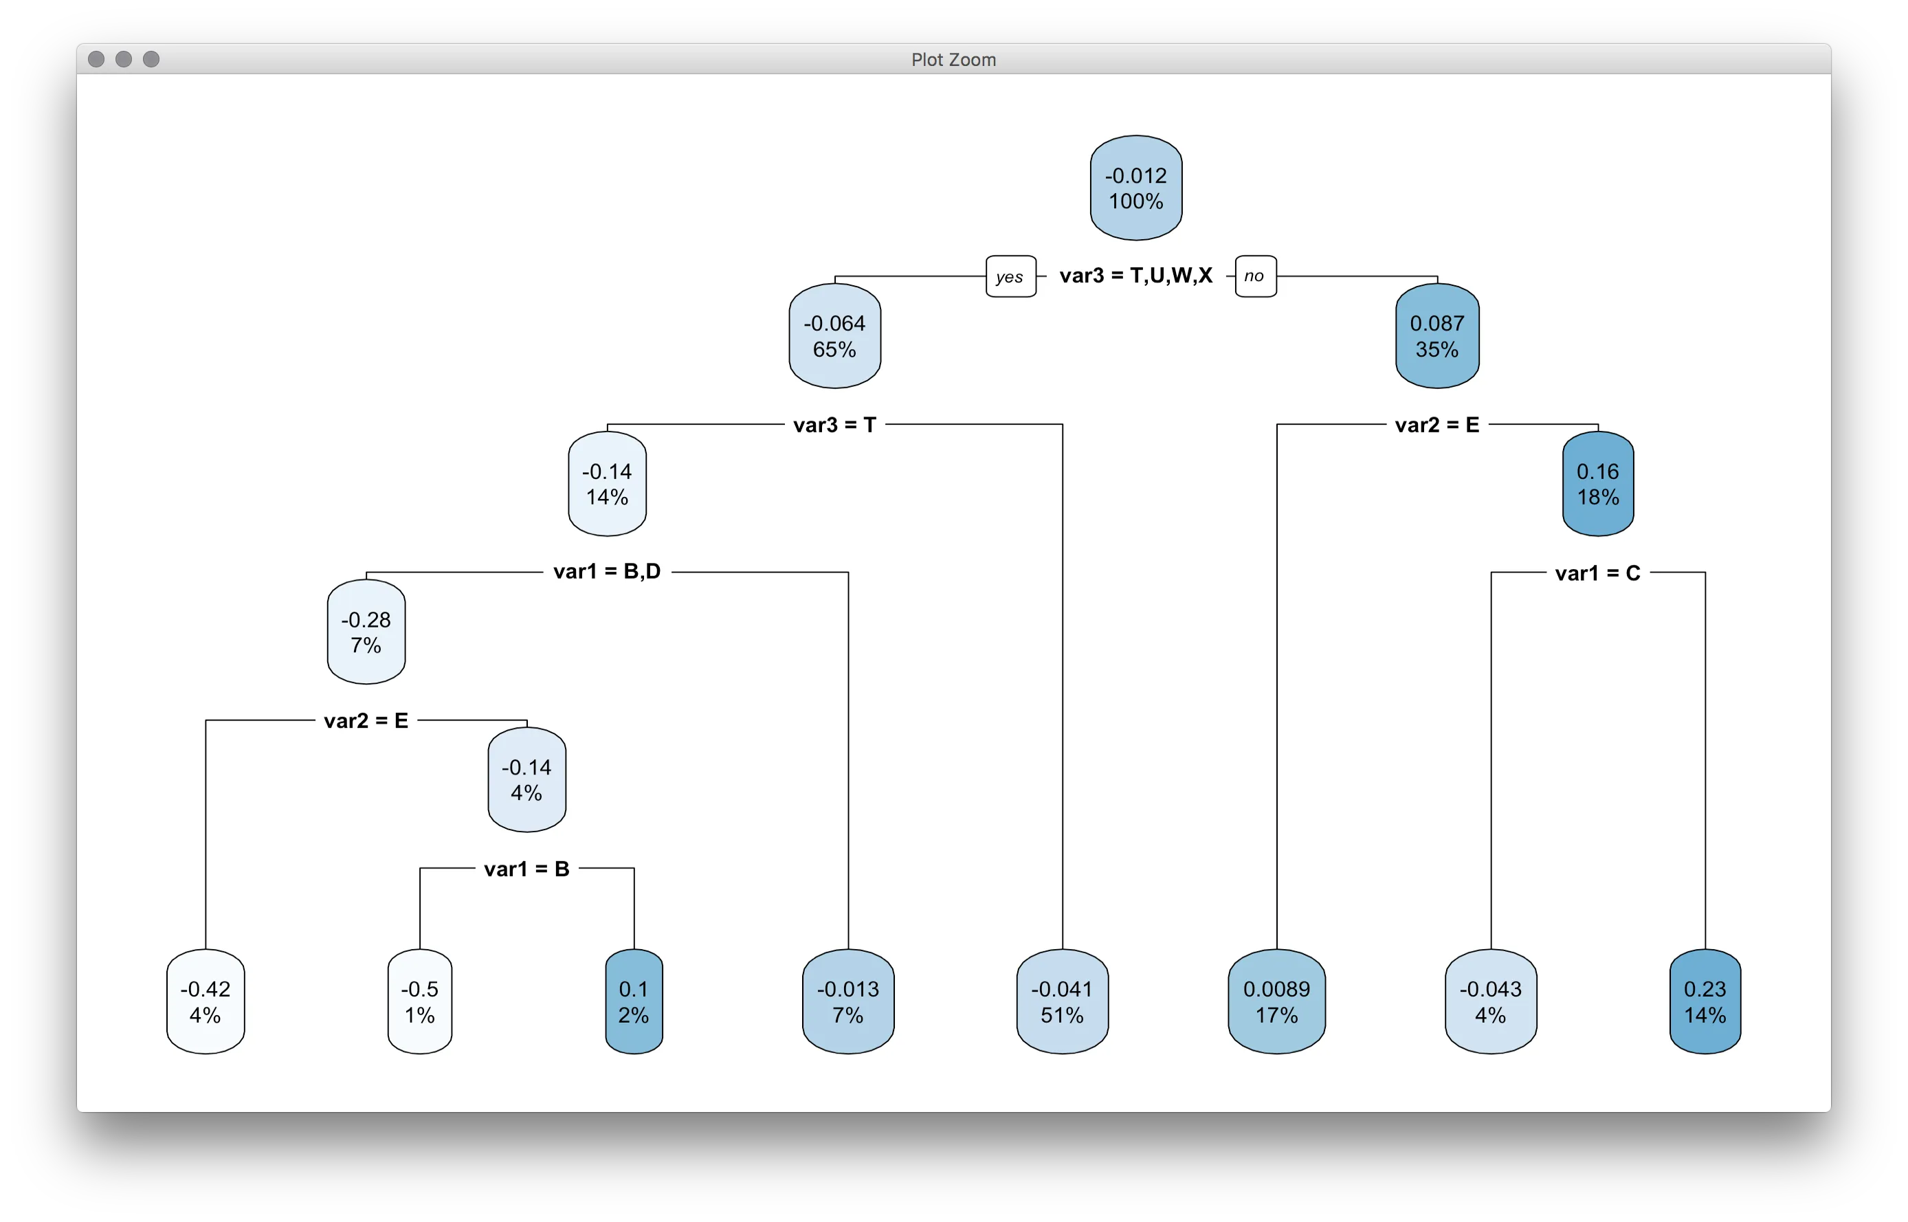The height and width of the screenshot is (1222, 1908).
Task: Select the node showing -0.064 65%
Action: pyautogui.click(x=834, y=335)
